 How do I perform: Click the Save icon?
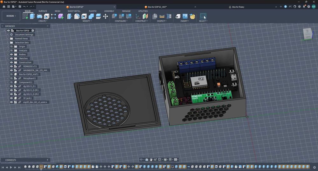pyautogui.click(x=20, y=7)
